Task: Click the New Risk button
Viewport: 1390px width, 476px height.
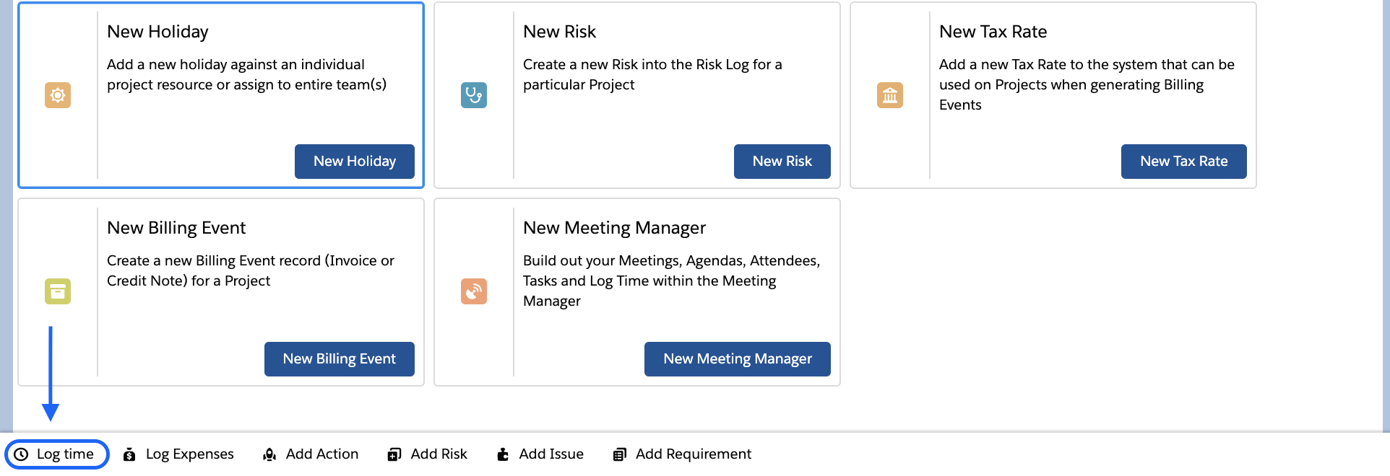Action: [x=782, y=161]
